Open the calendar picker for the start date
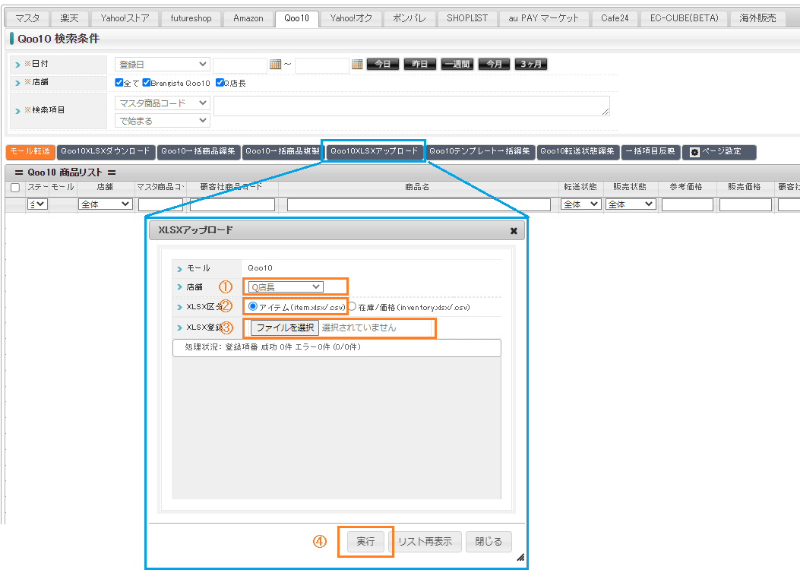Image resolution: width=800 pixels, height=576 pixels. tap(276, 65)
